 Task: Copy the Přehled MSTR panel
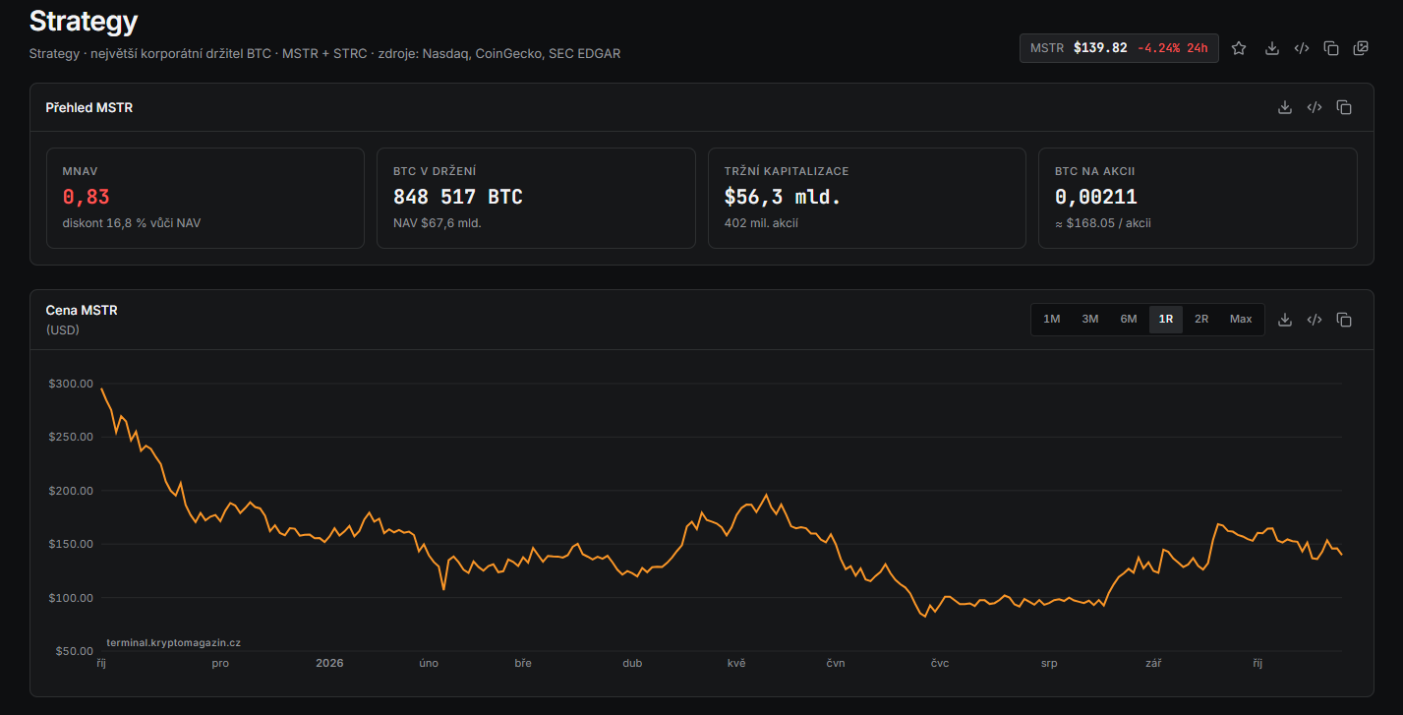click(x=1344, y=107)
